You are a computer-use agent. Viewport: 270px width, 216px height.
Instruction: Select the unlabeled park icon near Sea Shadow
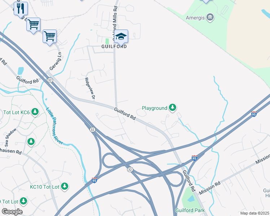click(31, 142)
